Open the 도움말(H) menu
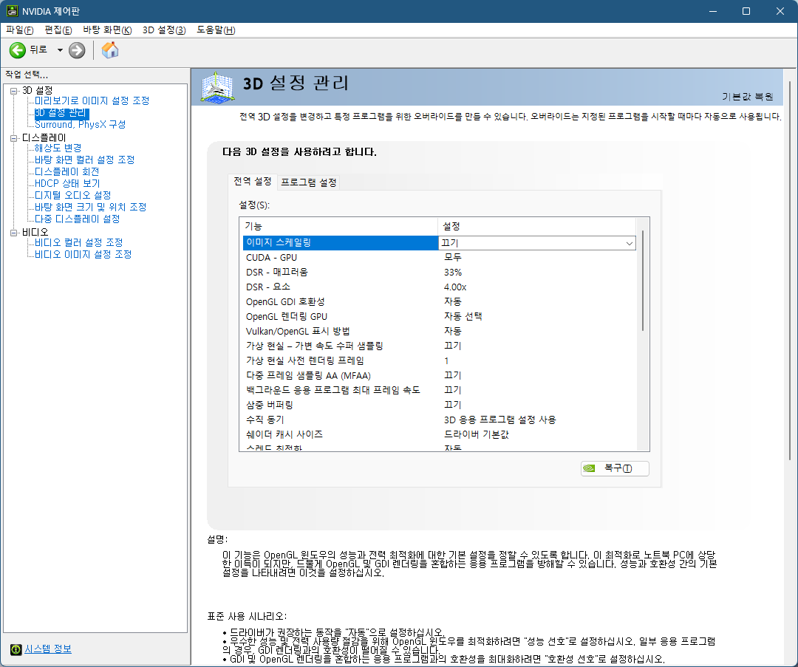This screenshot has width=798, height=667. (216, 30)
